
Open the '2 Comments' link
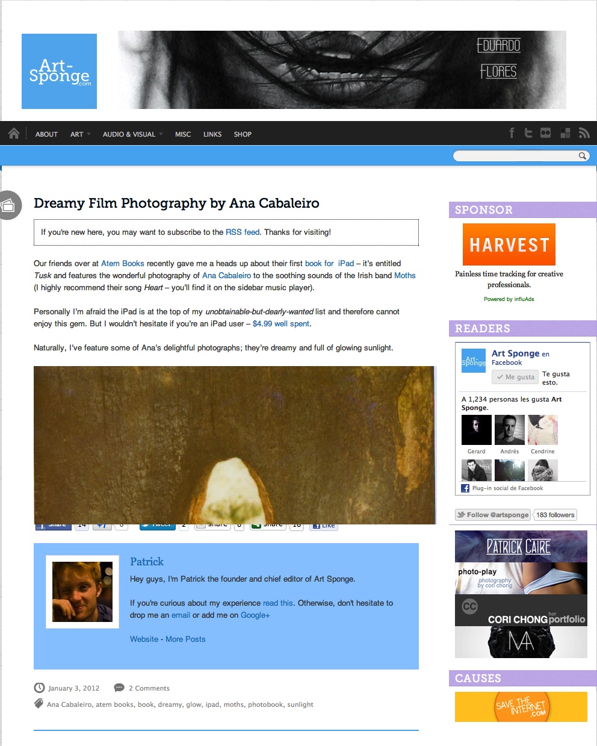click(x=149, y=688)
